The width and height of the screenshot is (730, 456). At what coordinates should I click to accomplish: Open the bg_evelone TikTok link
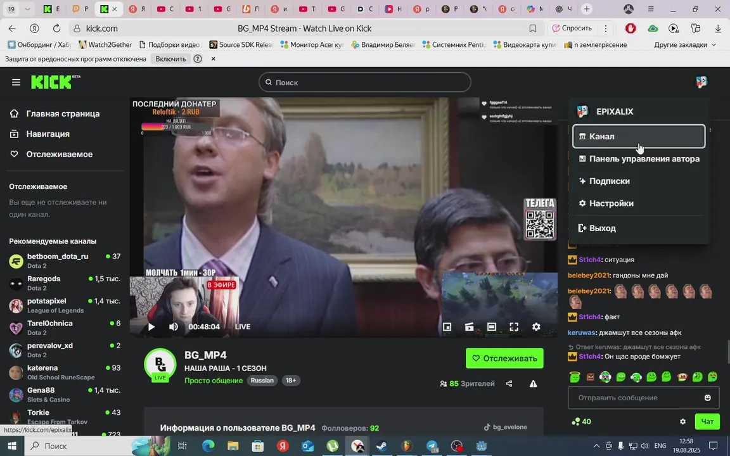pos(506,427)
